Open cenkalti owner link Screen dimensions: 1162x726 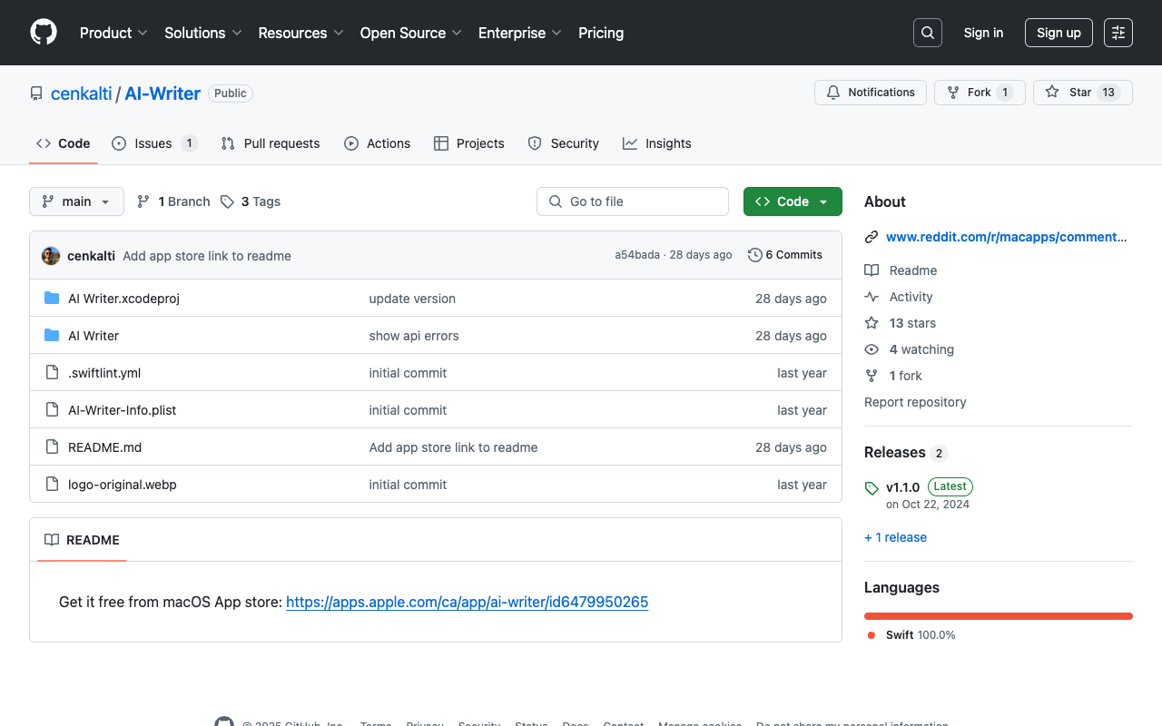point(82,93)
